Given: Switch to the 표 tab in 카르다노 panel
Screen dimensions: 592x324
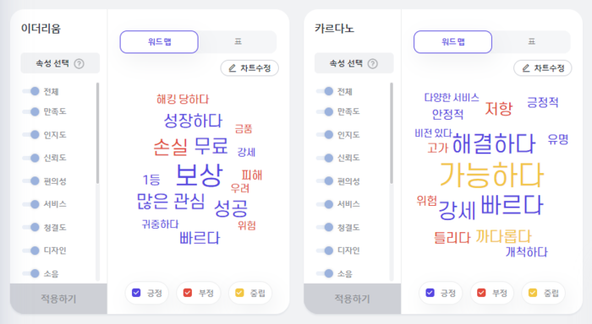Looking at the screenshot, I should point(532,41).
